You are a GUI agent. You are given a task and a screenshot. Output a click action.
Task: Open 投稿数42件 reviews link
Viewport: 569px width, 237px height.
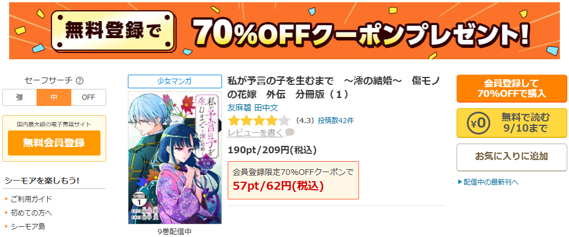coord(336,120)
